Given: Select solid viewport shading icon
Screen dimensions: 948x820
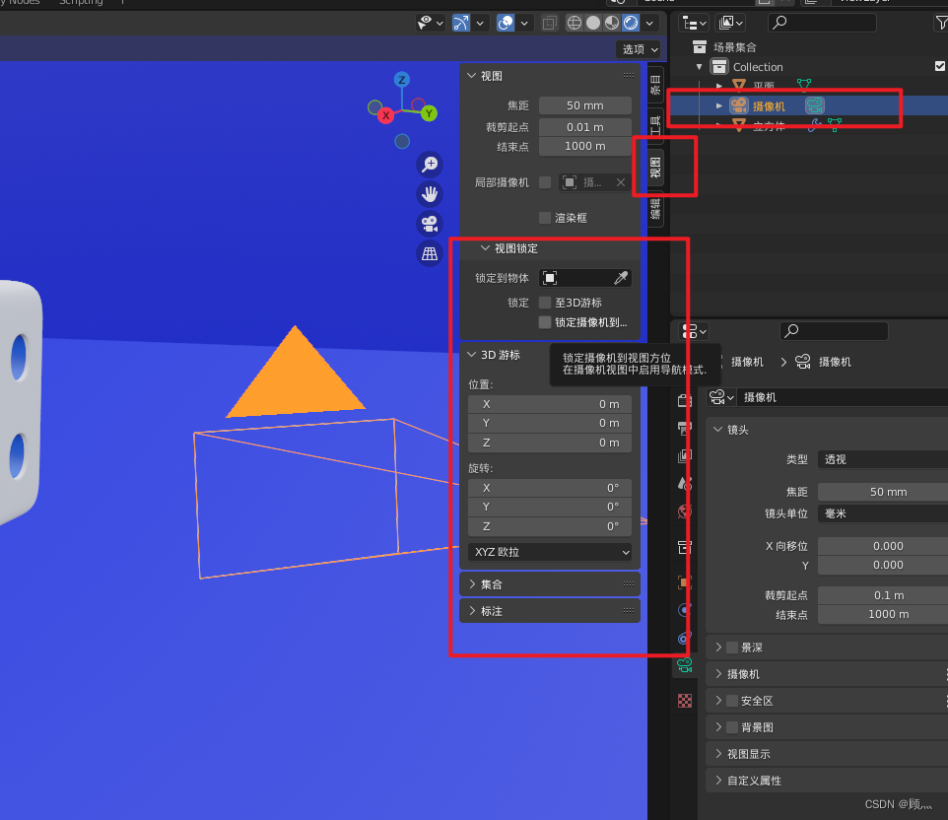Looking at the screenshot, I should tap(593, 23).
